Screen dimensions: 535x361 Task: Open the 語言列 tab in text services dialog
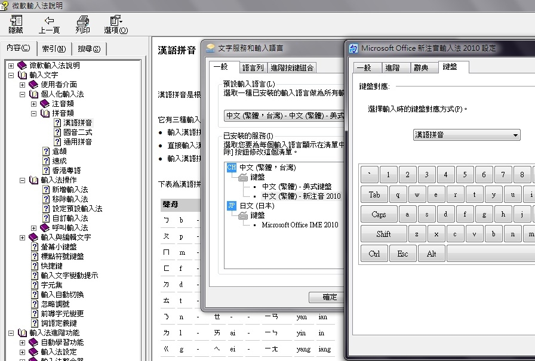[x=253, y=68]
